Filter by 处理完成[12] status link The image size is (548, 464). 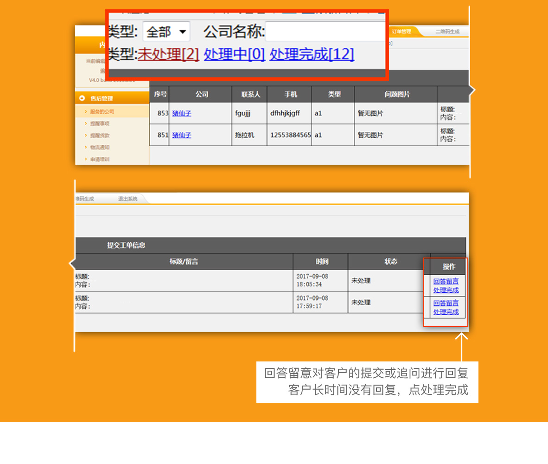point(312,54)
